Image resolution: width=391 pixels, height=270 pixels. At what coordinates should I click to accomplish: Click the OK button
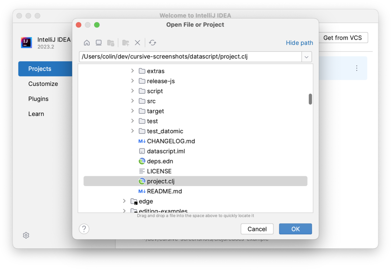click(295, 229)
